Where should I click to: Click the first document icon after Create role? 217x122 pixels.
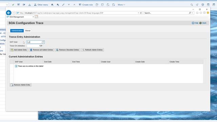[97, 5]
